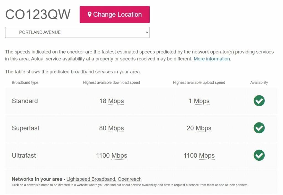Open the Portland Avenue address dropdown
This screenshot has height=195, width=283.
[x=77, y=32]
